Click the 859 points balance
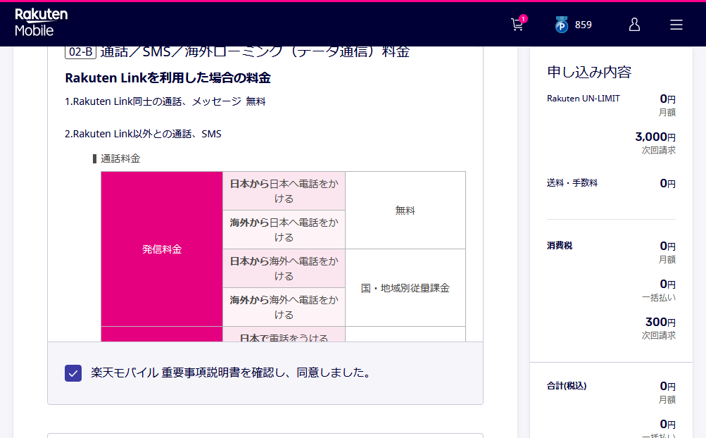The image size is (706, 438). 583,25
